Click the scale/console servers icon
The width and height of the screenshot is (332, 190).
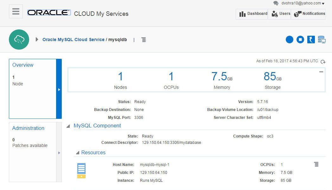(x=322, y=40)
